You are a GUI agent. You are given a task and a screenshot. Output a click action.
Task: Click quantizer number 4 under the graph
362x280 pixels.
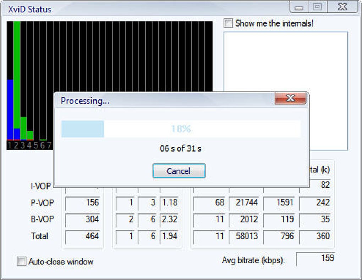click(x=29, y=145)
